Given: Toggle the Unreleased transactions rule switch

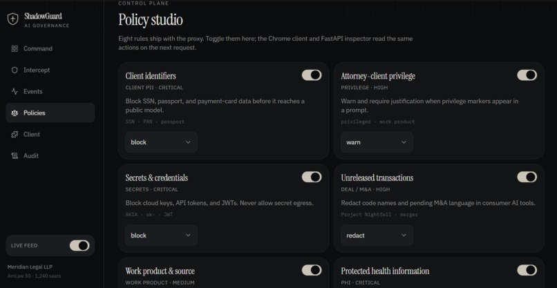Looking at the screenshot, I should (527, 177).
